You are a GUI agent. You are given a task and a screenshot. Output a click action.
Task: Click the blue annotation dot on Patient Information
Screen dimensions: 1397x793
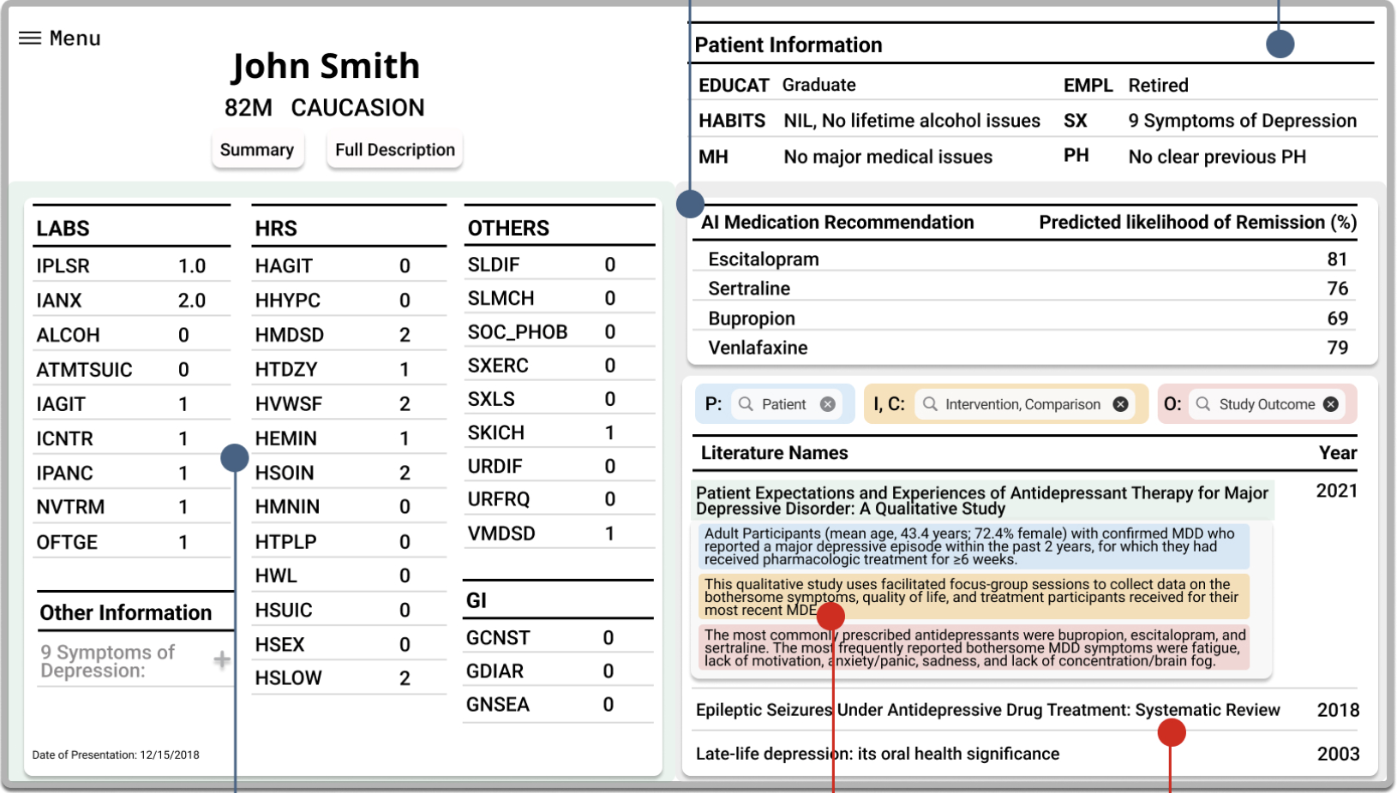tap(1280, 44)
